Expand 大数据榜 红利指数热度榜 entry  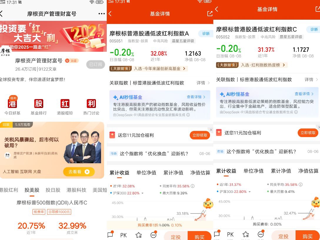coord(251,65)
